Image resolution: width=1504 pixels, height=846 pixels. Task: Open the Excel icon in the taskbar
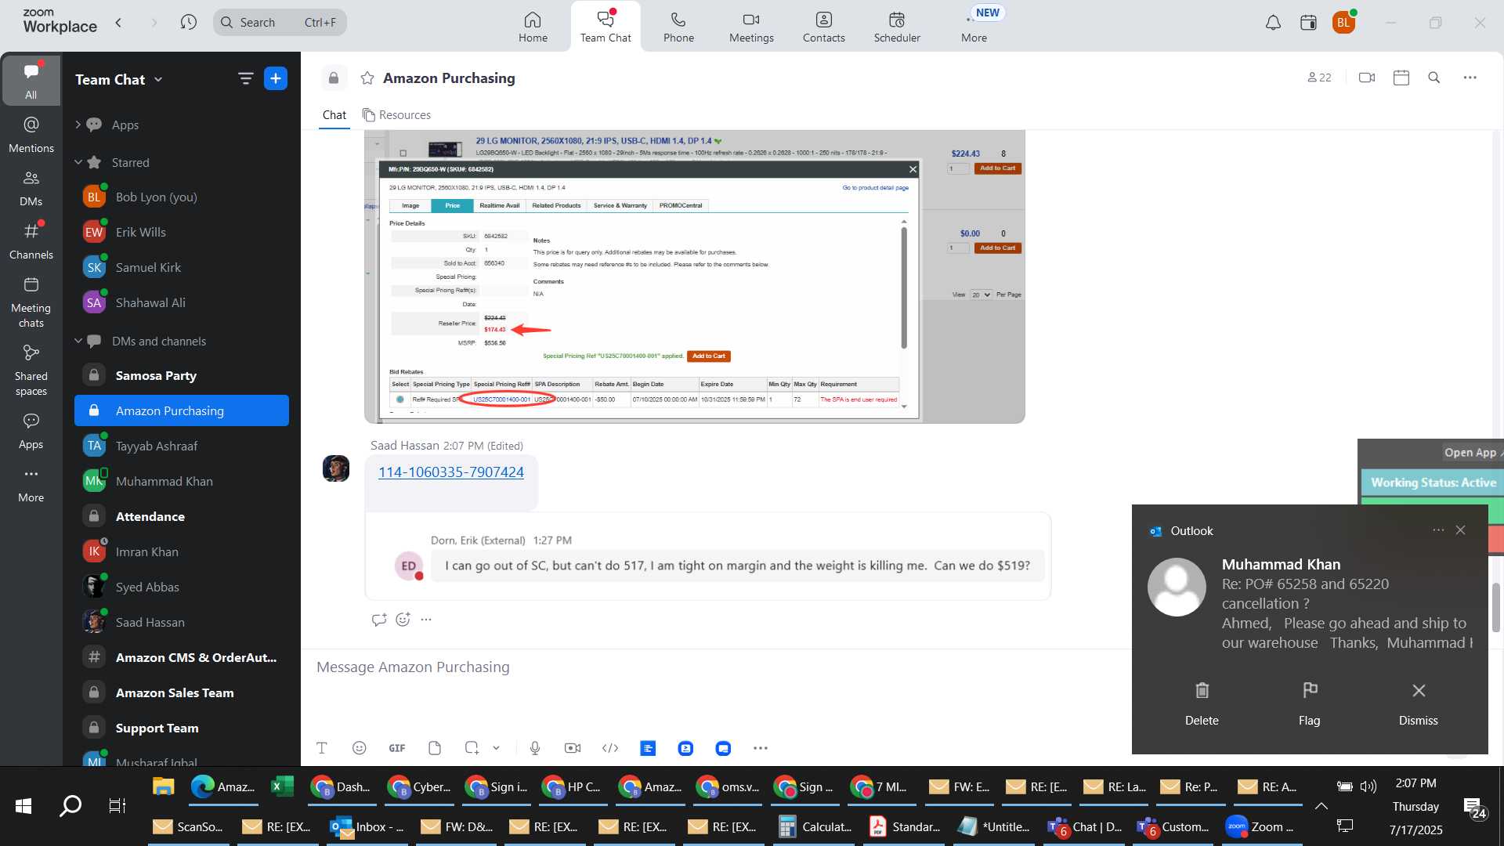[x=281, y=786]
